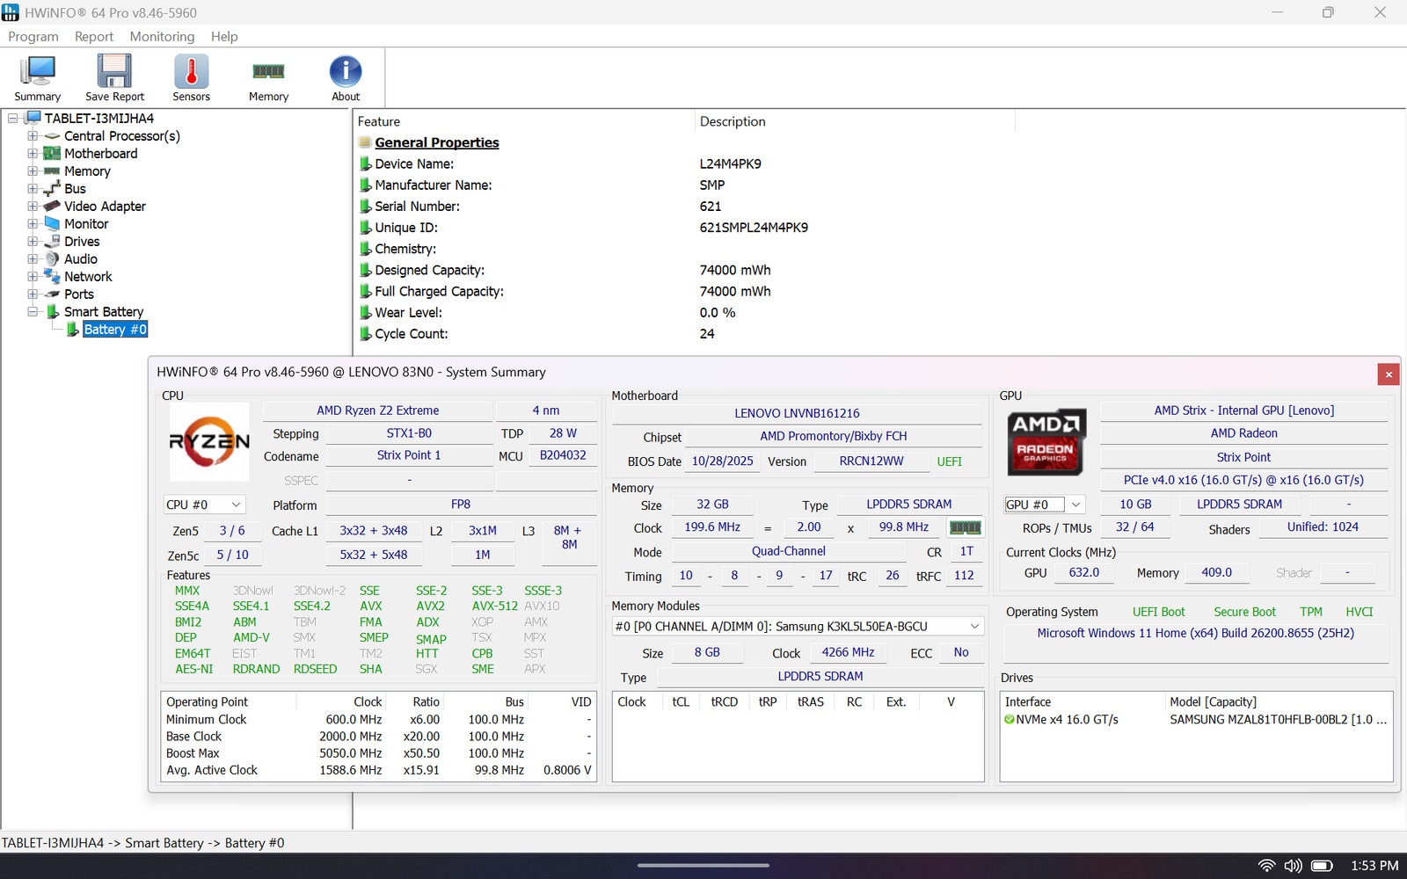Open the memory module selector dropdown
The image size is (1407, 879).
[798, 627]
